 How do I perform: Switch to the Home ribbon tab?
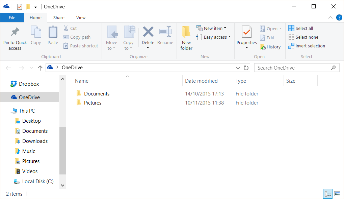click(x=35, y=17)
